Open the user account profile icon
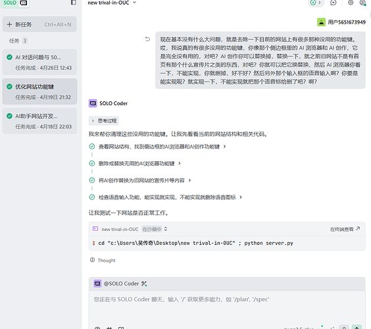This screenshot has height=329, width=371. pos(362,3)
